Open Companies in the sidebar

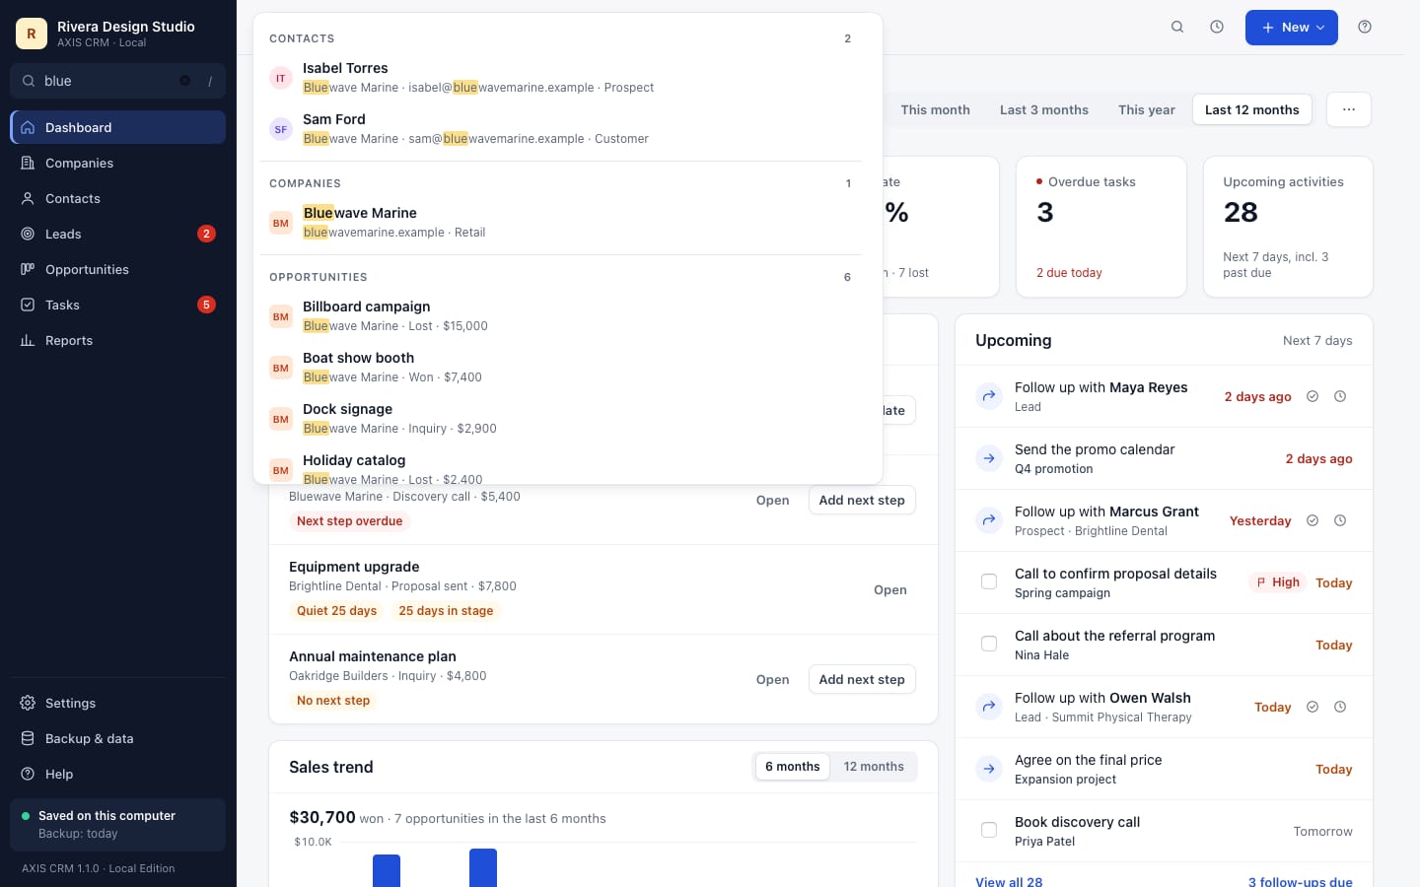click(117, 163)
